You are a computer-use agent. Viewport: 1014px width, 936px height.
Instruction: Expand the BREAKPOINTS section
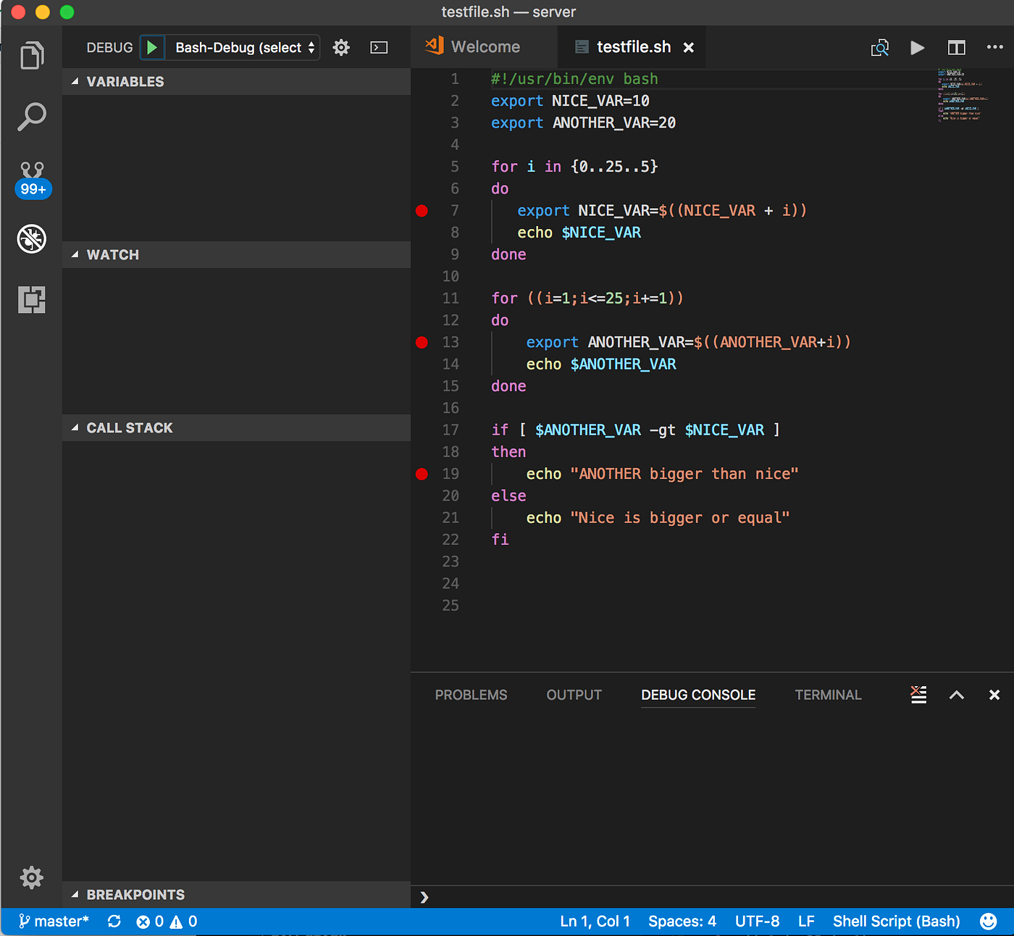135,895
